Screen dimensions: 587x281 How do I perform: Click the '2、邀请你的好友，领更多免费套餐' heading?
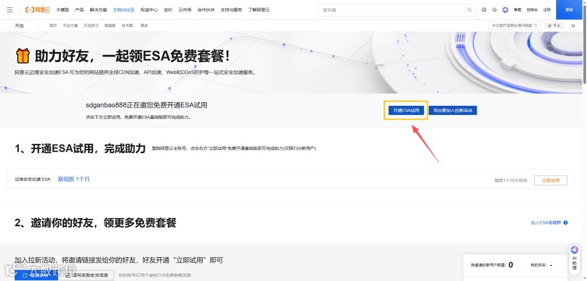pos(96,223)
